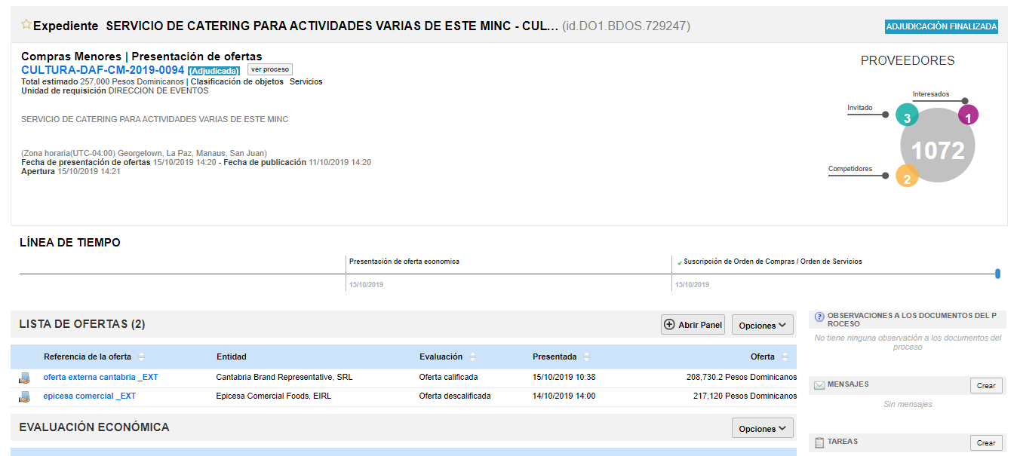The image size is (1017, 456).
Task: Sort by Referencia de la oferta column
Action: coord(141,357)
